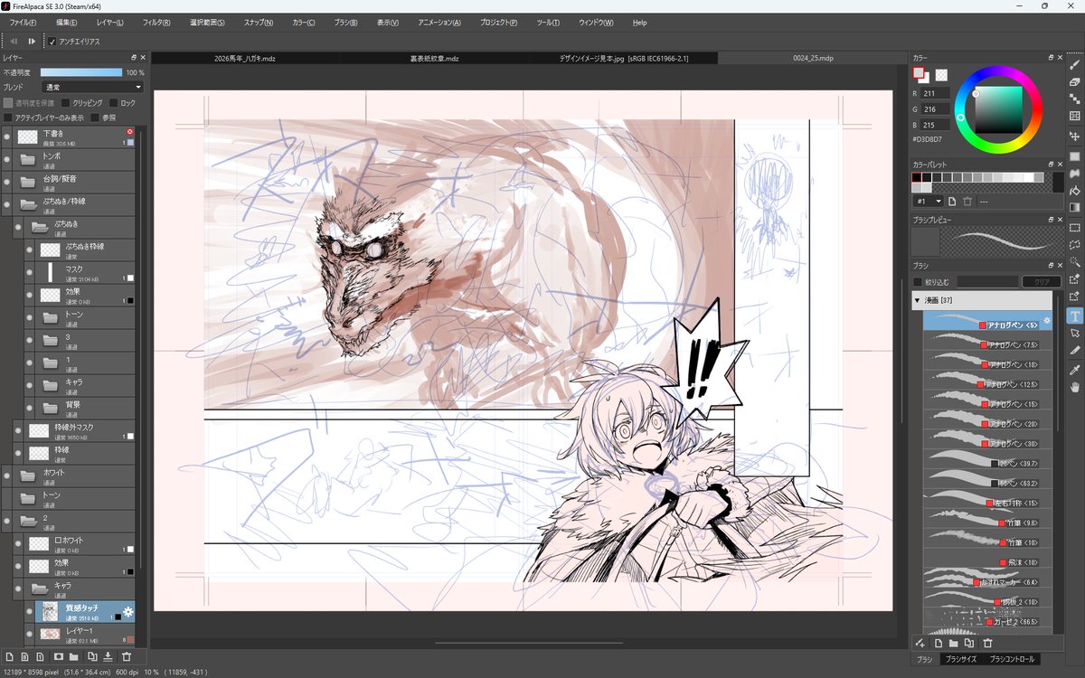Collapse the 漫画 [37] brush group

(x=918, y=300)
